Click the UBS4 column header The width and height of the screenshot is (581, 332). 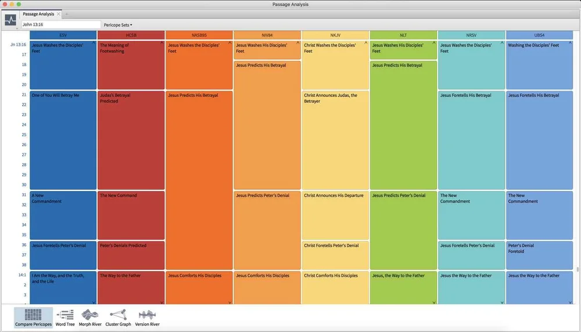(540, 35)
